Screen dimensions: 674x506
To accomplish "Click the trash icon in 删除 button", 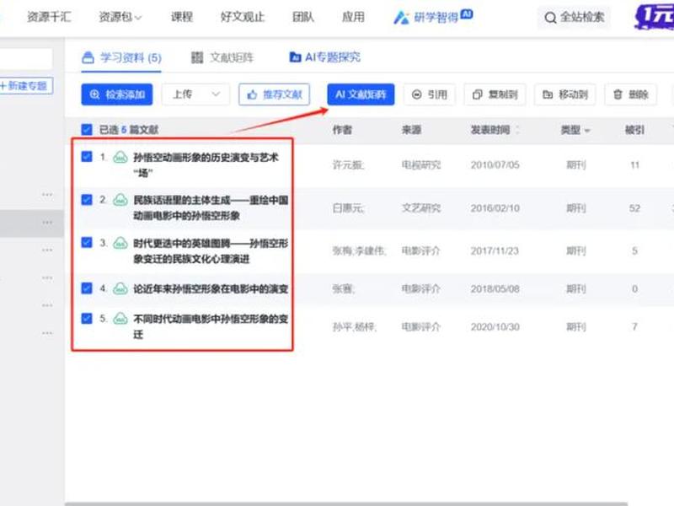I will coord(618,94).
